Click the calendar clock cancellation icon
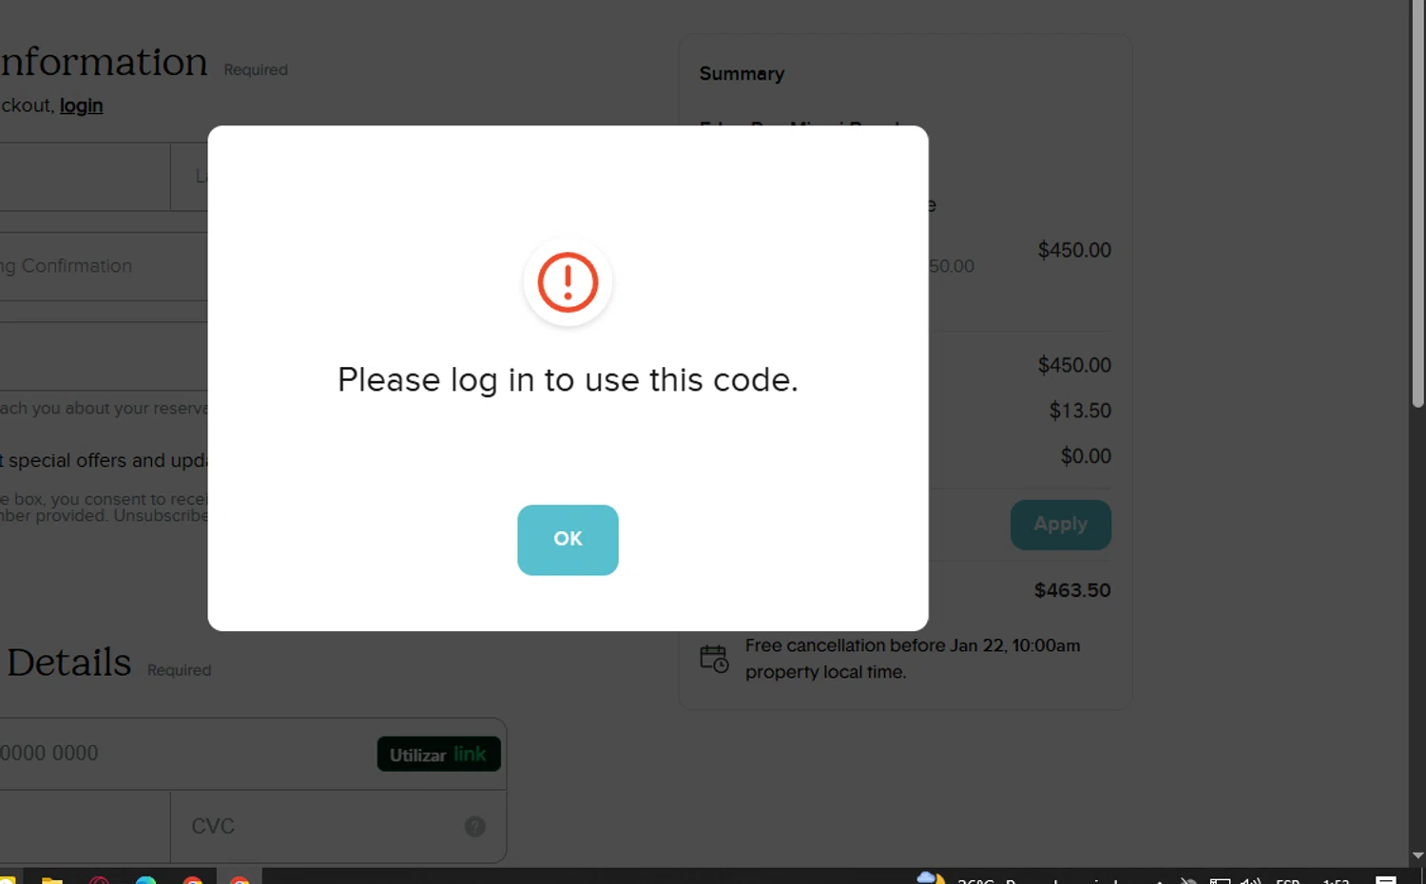This screenshot has height=884, width=1426. tap(714, 658)
